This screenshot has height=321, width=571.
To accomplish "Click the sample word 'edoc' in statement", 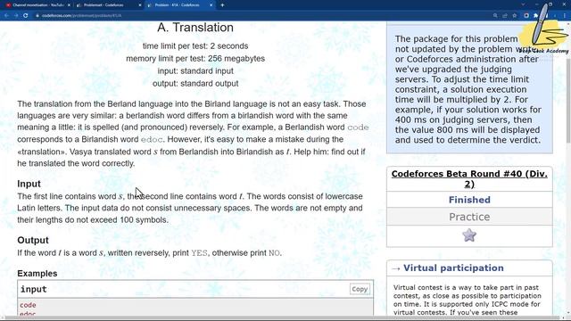I will [152, 139].
